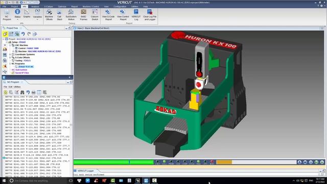Switch to the Project ribbon tab
The width and height of the screenshot is (327, 184).
pos(14,7)
